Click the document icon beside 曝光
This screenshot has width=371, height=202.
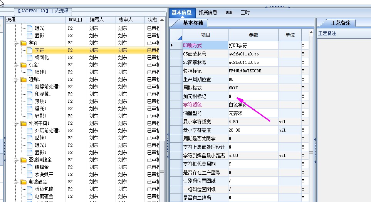[x=30, y=28]
